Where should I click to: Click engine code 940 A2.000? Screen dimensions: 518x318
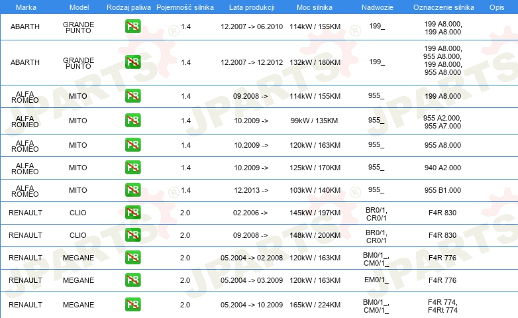[442, 168]
